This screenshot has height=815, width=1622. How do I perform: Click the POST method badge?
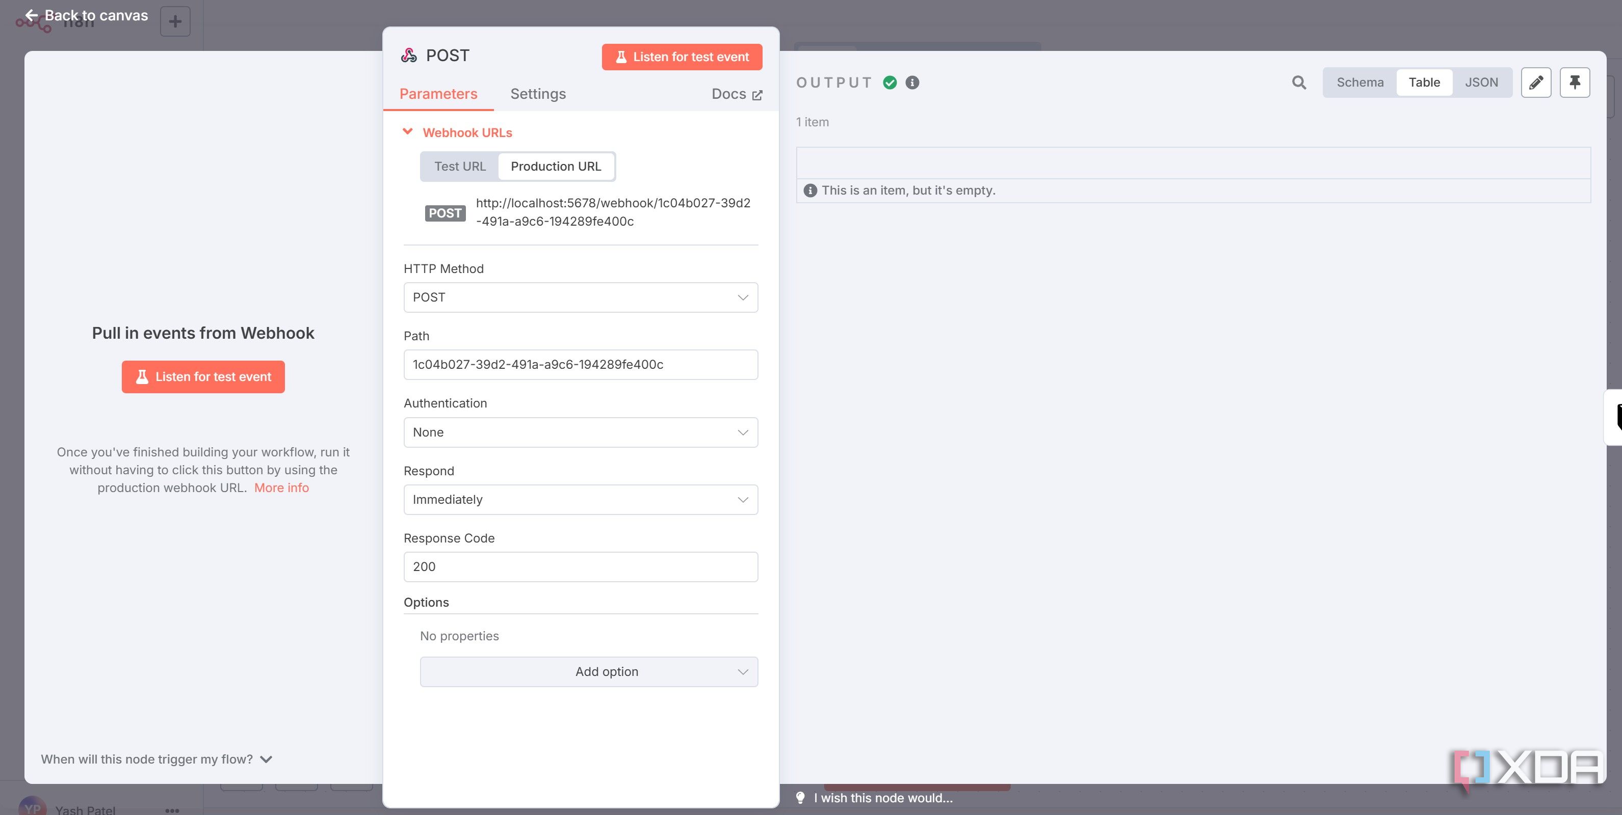[x=445, y=213]
